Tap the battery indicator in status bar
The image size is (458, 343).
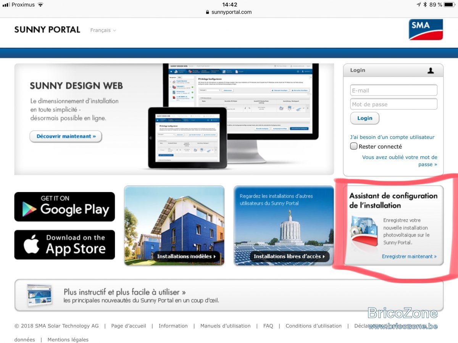coord(449,5)
